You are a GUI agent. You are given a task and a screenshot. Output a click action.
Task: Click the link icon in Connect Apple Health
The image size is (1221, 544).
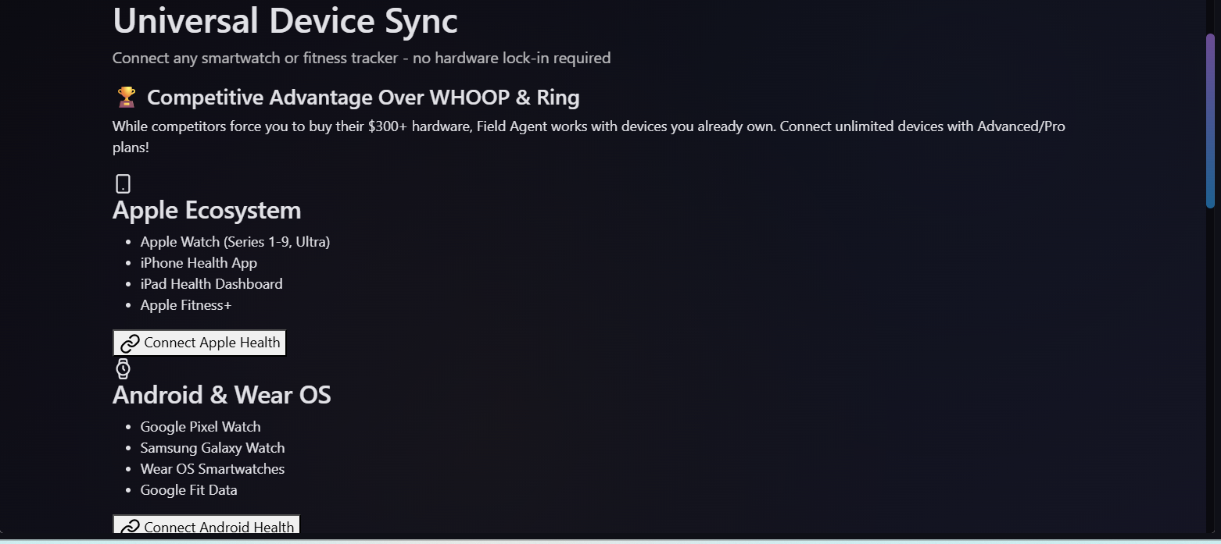pos(130,343)
